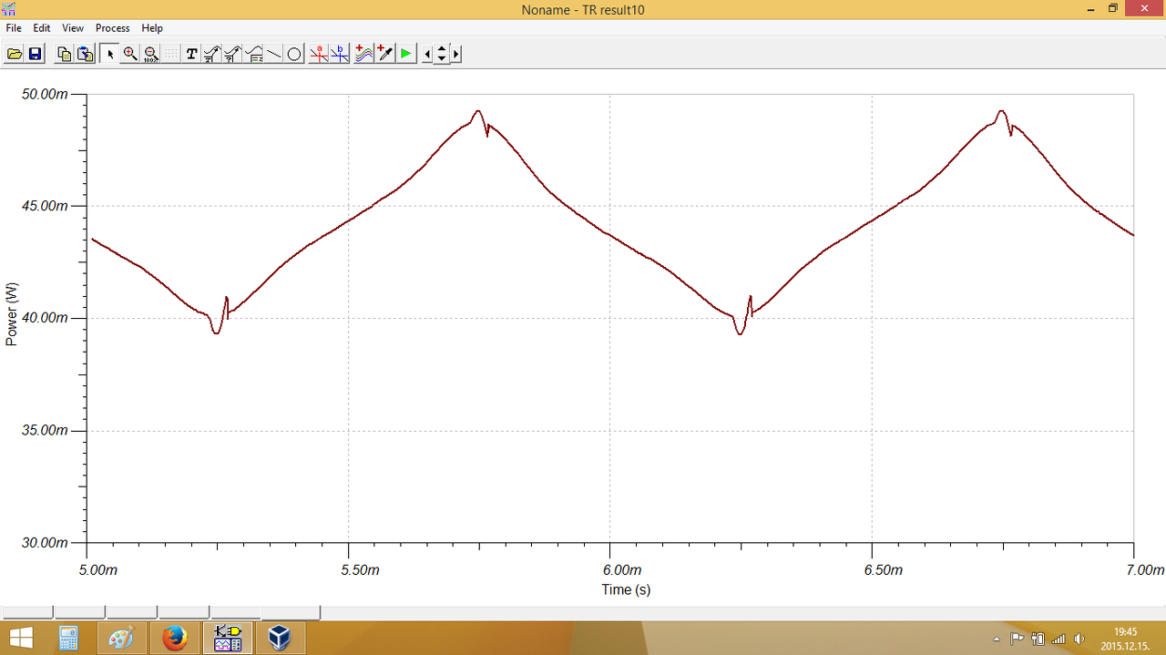Screen dimensions: 1166x655
Task: Enable cursor a marker tool
Action: (319, 54)
